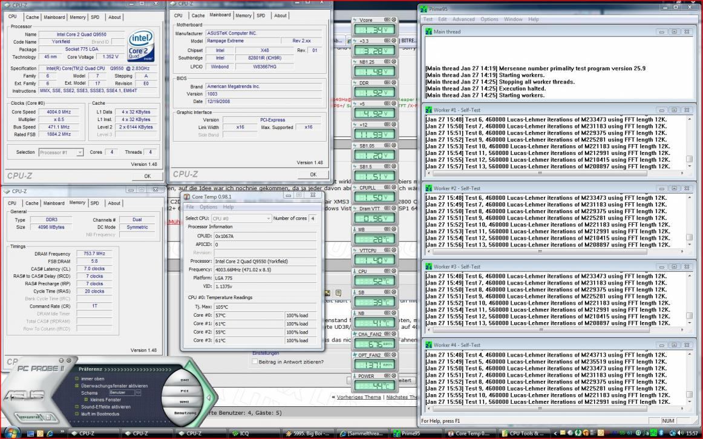Screen dimensions: 703x439
Task: Open settings icon on the MB temperature panel
Action: coord(387,229)
